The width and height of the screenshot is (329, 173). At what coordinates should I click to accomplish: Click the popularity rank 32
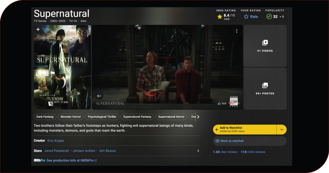click(275, 17)
